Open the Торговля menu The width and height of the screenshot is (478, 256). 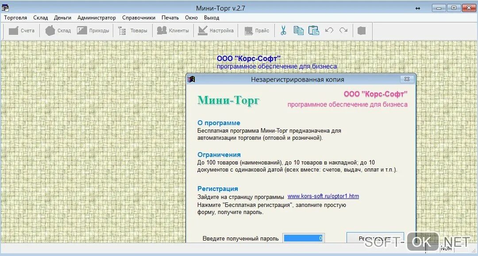tap(15, 18)
